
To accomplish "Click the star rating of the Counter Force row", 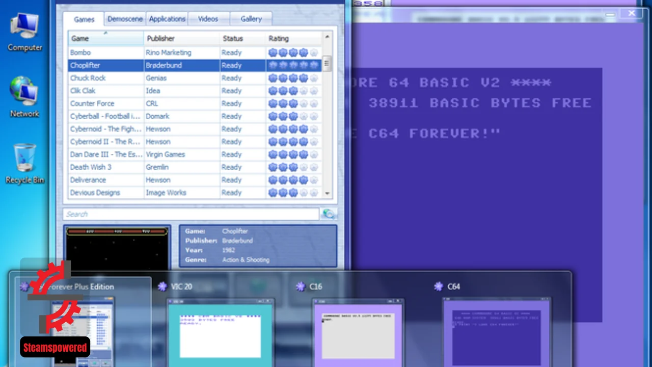I will click(x=293, y=103).
